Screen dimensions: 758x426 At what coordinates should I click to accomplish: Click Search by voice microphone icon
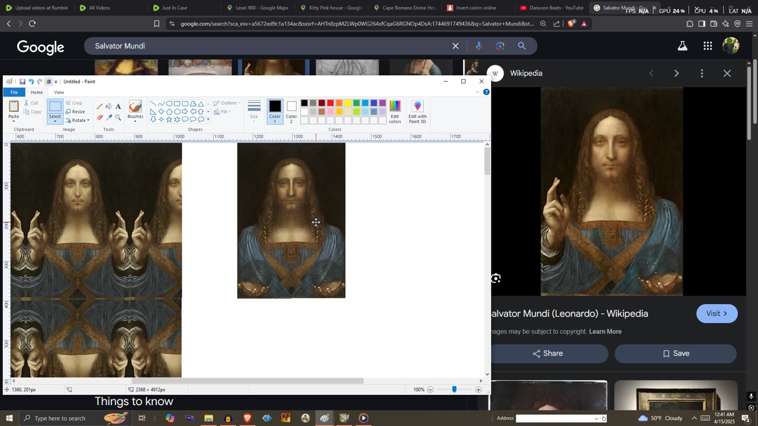point(478,46)
